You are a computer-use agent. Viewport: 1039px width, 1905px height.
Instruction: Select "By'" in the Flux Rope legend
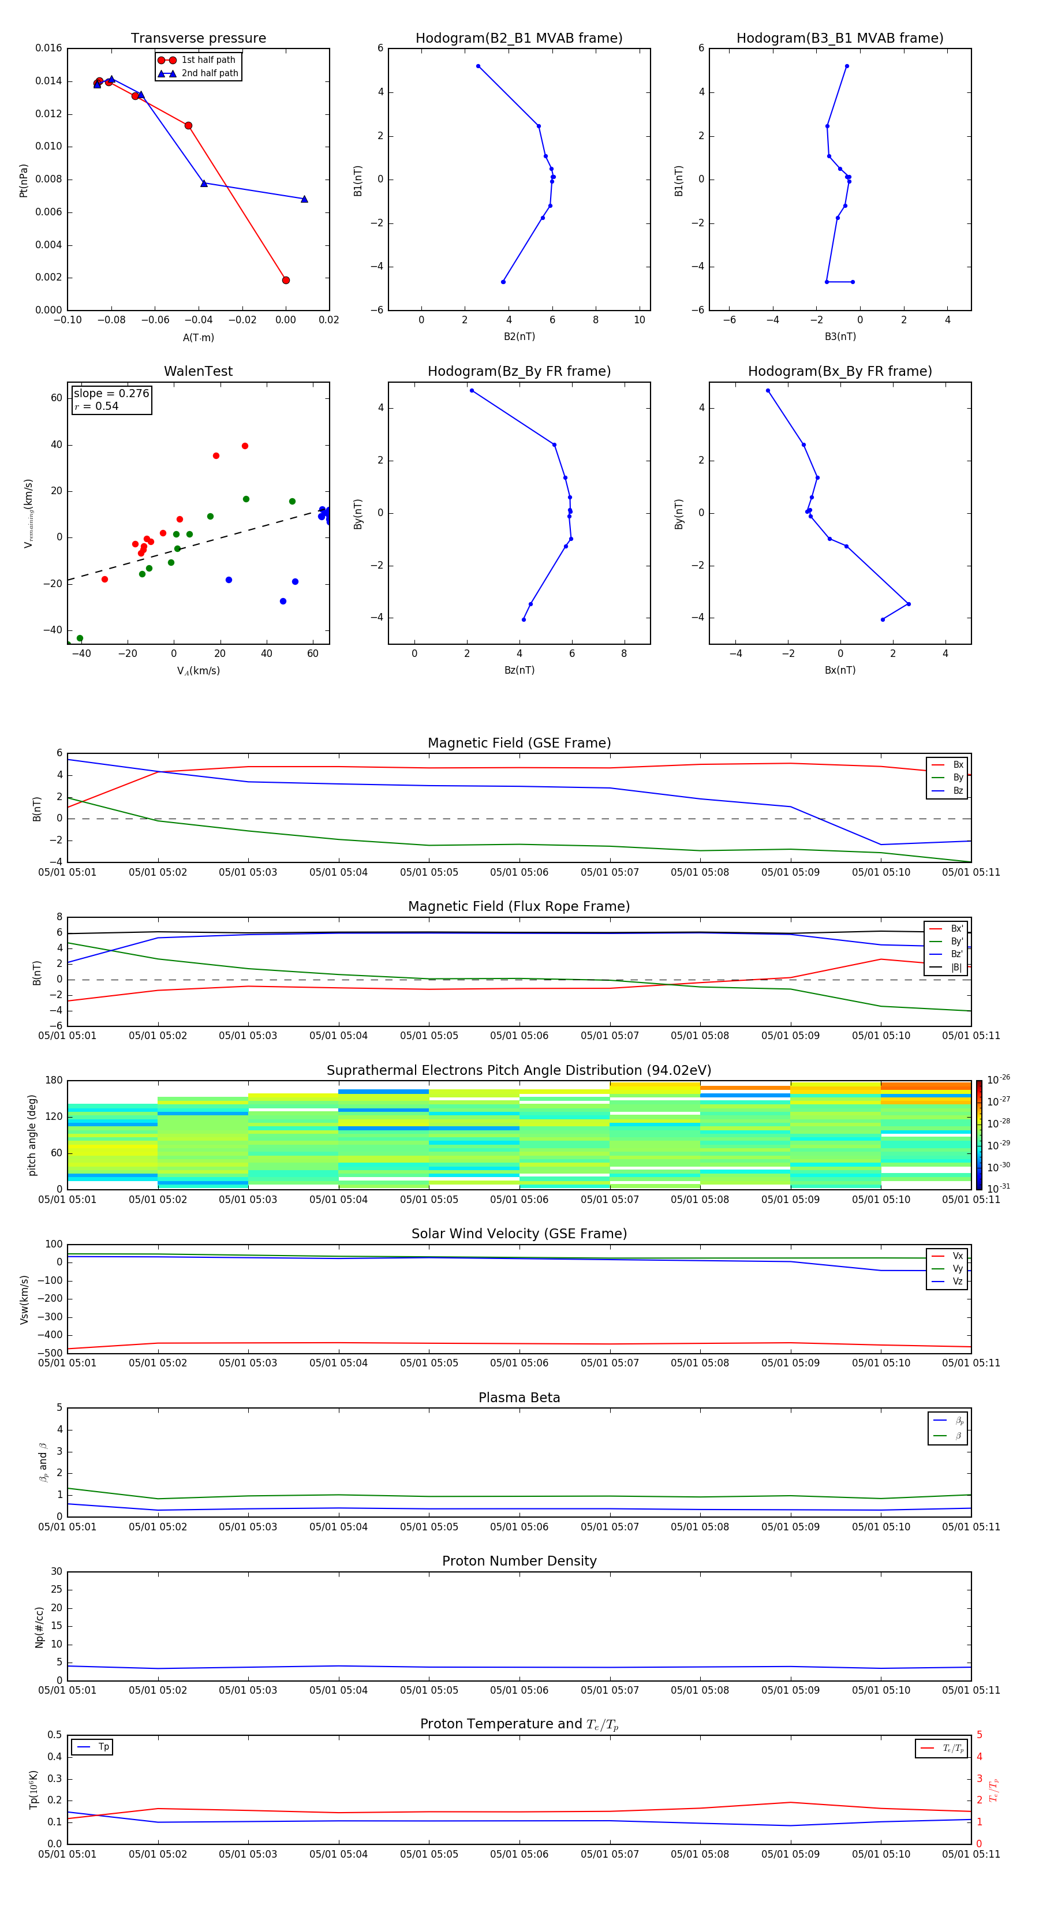click(x=947, y=942)
